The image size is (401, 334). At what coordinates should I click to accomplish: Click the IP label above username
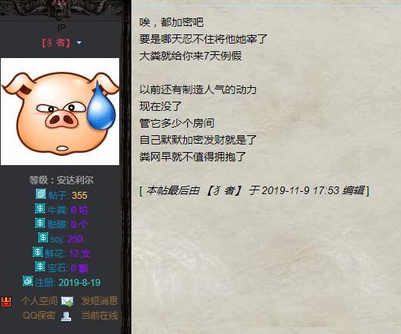pyautogui.click(x=61, y=28)
